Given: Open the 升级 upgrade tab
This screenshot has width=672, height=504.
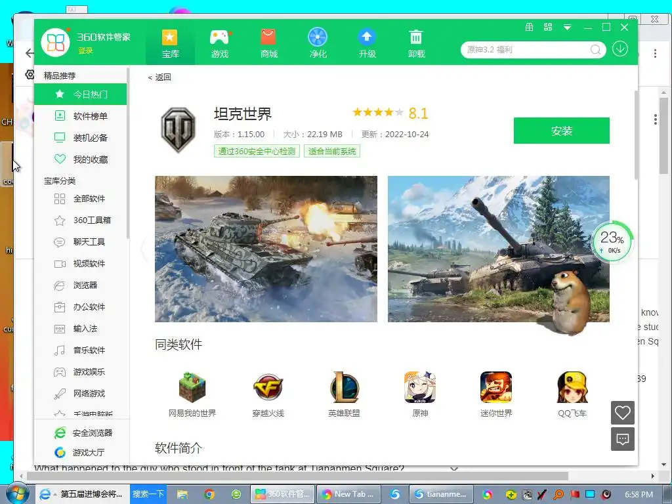Looking at the screenshot, I should 367,43.
